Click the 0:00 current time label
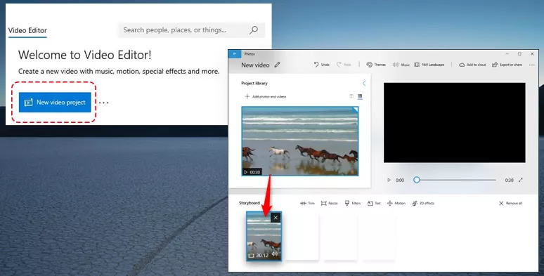Viewport: 544px width, 276px height. click(x=400, y=180)
